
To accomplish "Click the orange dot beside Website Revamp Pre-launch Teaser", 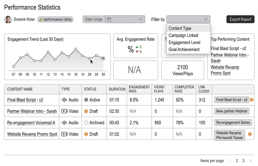I will point(250,134).
